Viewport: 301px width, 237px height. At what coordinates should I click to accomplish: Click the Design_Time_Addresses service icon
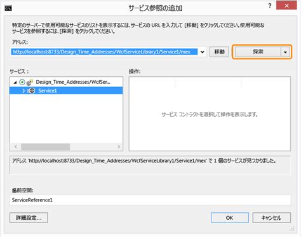(30, 82)
